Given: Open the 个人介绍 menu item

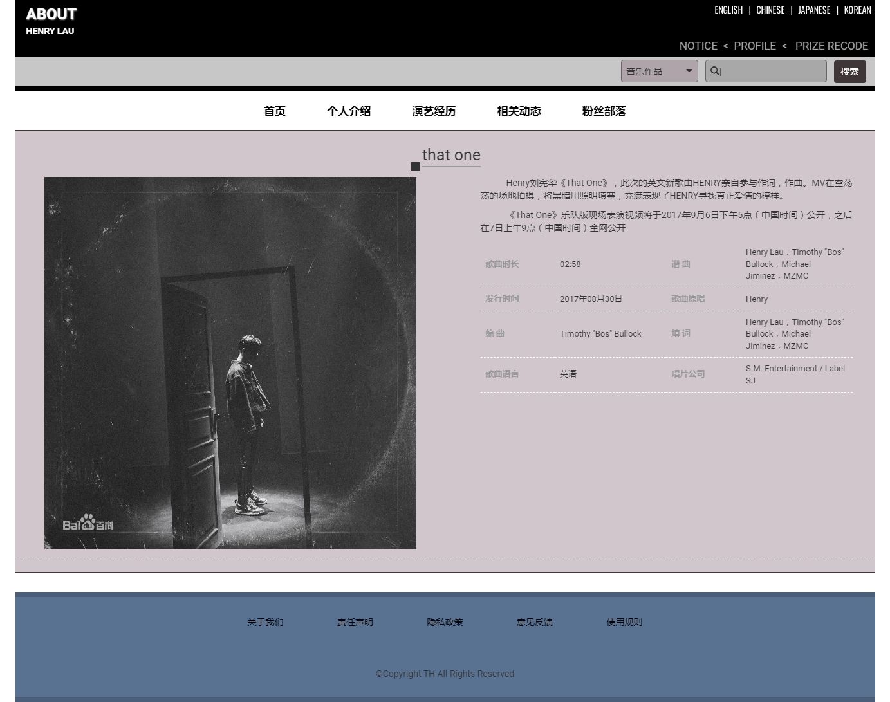Looking at the screenshot, I should [x=349, y=111].
